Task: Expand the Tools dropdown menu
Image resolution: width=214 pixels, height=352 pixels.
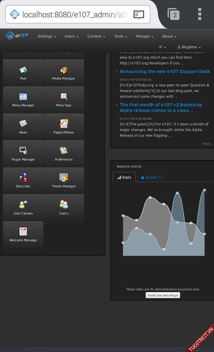Action: (x=120, y=36)
